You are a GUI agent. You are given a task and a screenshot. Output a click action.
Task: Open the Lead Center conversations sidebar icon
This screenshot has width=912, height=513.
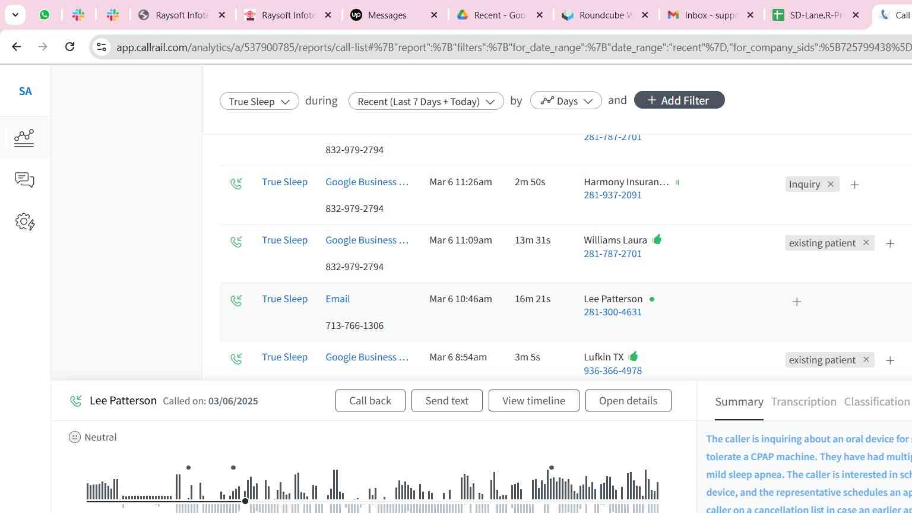coord(24,180)
